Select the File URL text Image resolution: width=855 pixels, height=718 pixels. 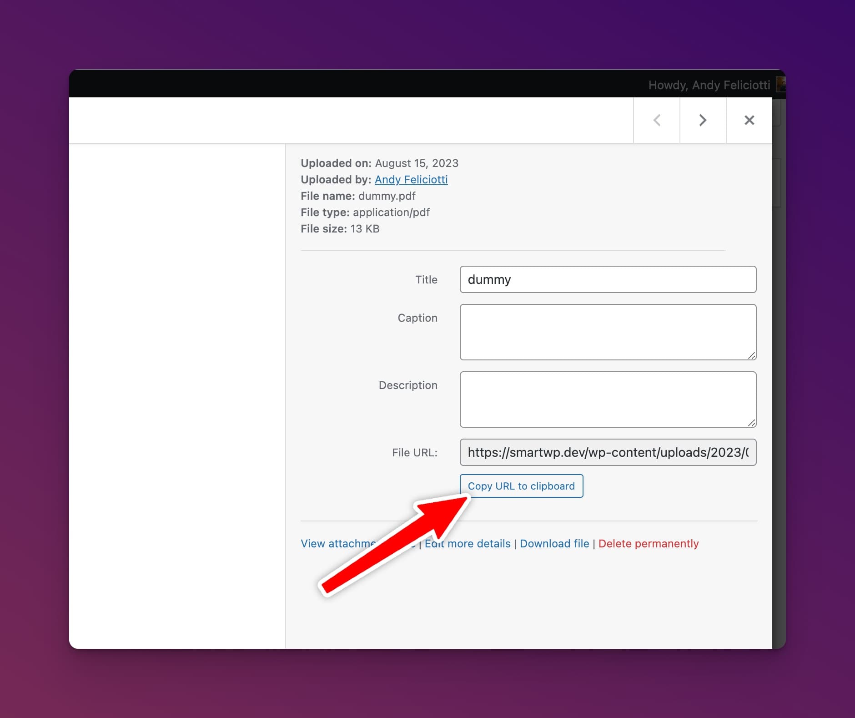click(x=607, y=452)
